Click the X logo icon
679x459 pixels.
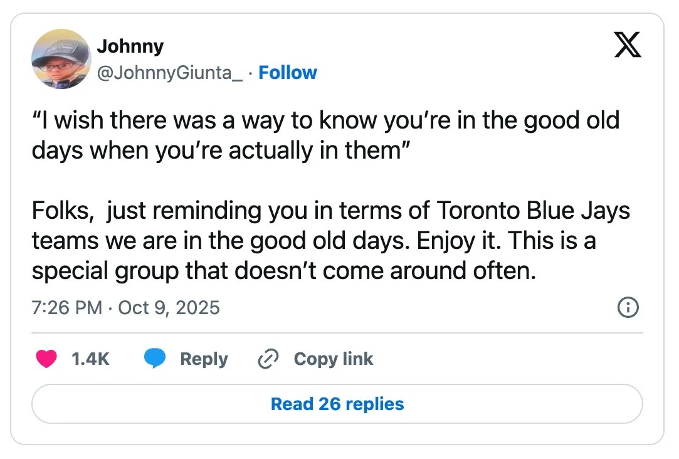point(628,45)
